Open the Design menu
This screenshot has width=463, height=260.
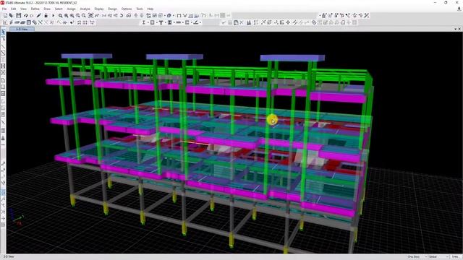(x=113, y=9)
